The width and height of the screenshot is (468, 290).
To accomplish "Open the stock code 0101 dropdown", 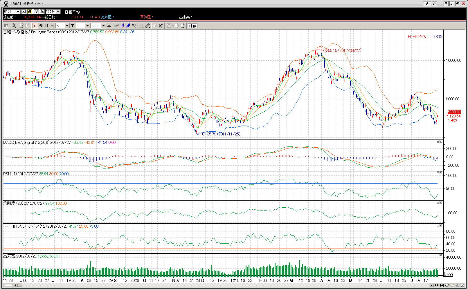I will tap(18, 12).
